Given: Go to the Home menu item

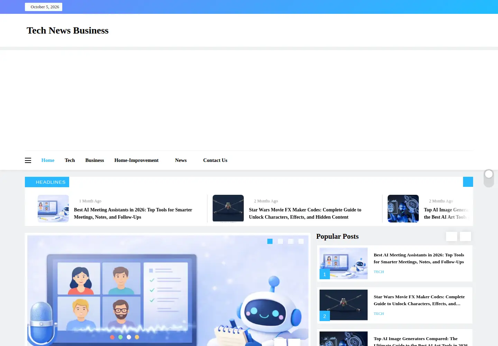Looking at the screenshot, I should coord(48,160).
